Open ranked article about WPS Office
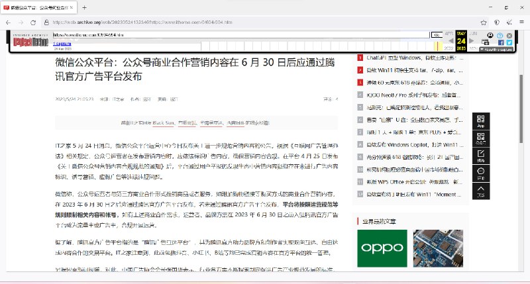The height and width of the screenshot is (284, 530). coord(415,182)
